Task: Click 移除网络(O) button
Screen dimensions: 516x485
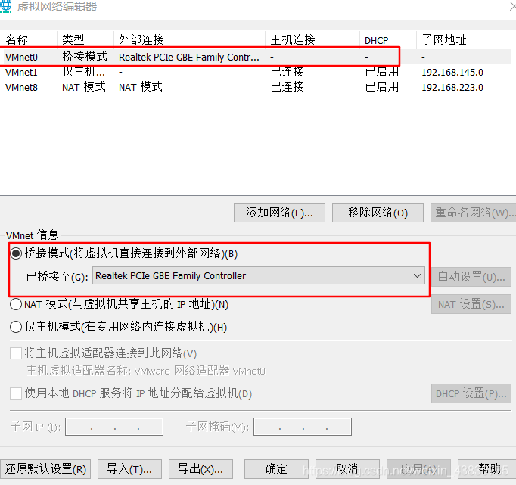Action: [x=378, y=213]
